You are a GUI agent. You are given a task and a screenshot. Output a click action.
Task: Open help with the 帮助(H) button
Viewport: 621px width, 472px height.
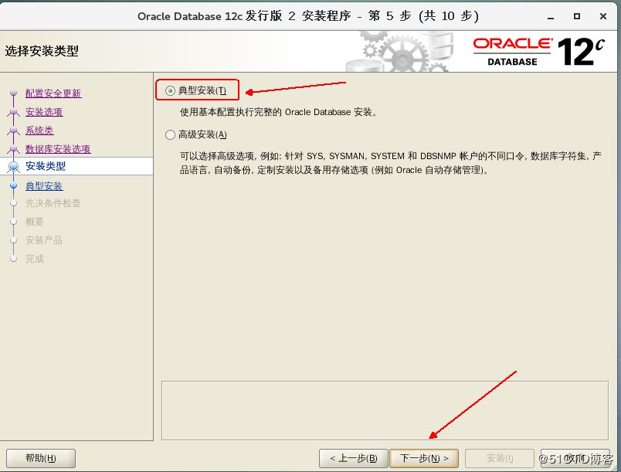click(x=40, y=458)
